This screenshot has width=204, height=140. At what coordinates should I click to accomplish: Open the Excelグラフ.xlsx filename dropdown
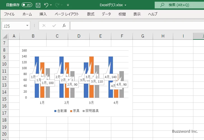click(x=126, y=5)
